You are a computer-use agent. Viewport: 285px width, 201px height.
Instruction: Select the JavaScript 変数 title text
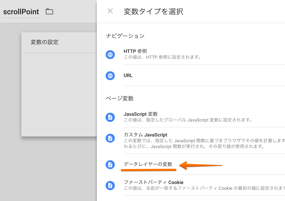(140, 114)
